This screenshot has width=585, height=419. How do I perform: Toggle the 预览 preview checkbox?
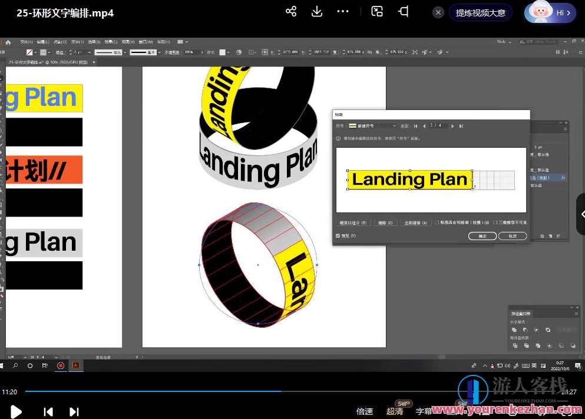click(x=338, y=236)
